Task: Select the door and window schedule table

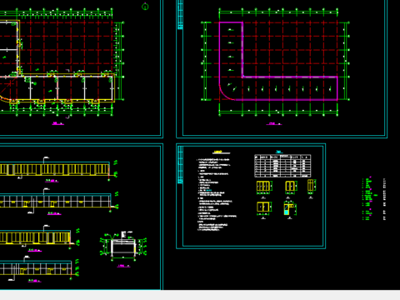Action: [x=282, y=166]
